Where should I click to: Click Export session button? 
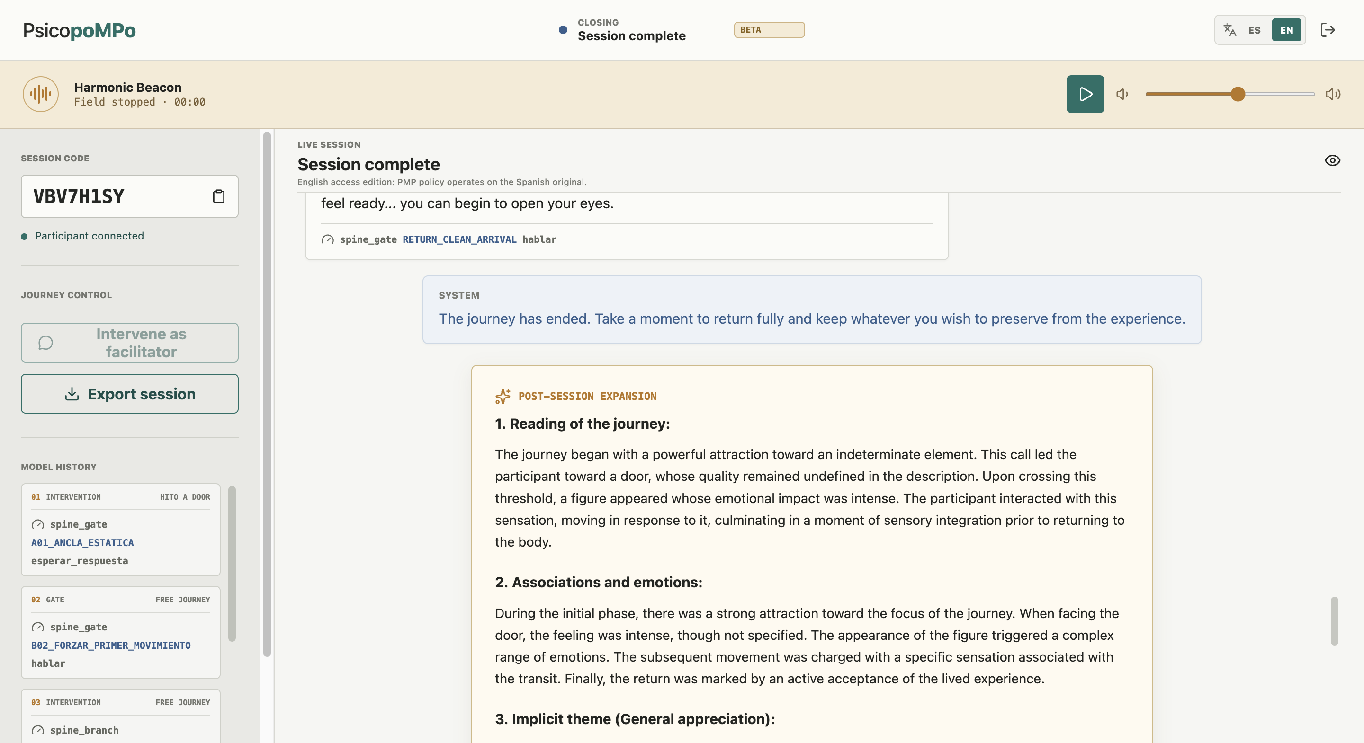click(130, 394)
